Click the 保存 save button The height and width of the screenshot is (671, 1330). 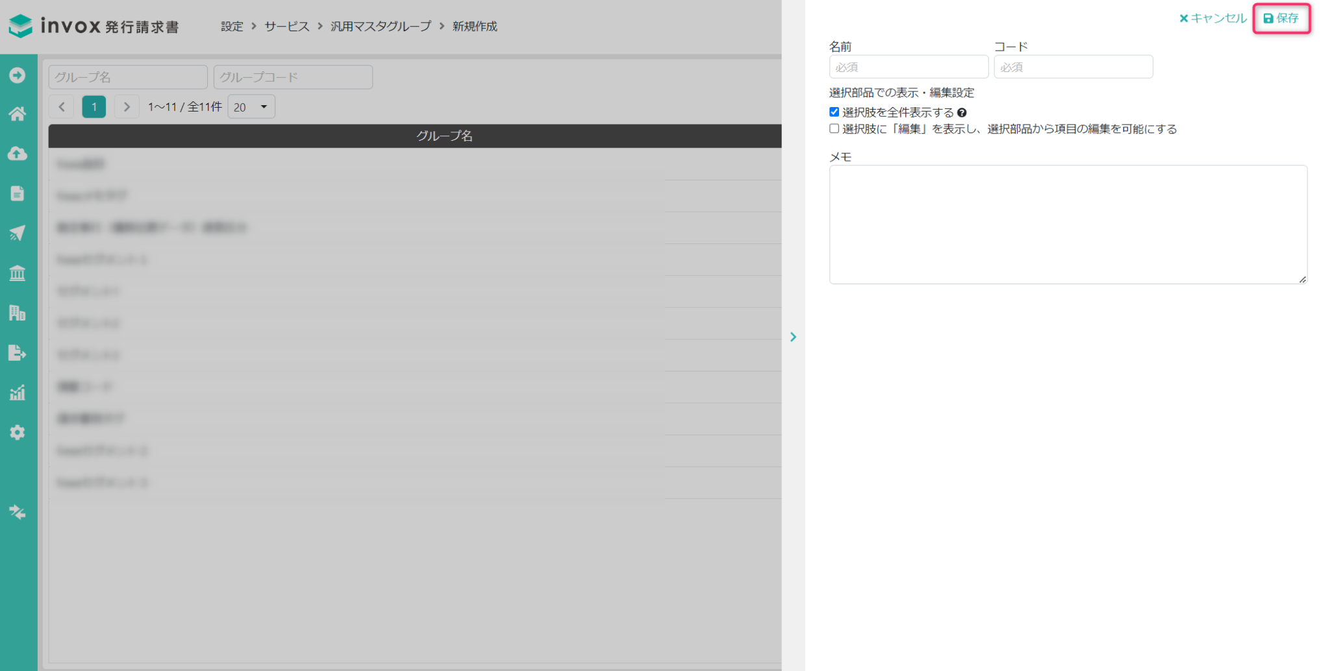(x=1281, y=18)
